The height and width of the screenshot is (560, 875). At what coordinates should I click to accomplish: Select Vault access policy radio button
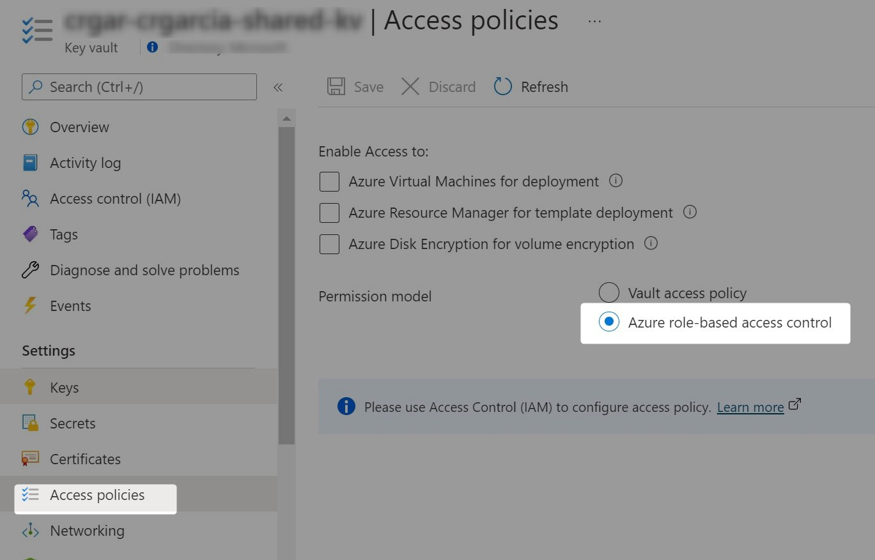[x=609, y=293]
